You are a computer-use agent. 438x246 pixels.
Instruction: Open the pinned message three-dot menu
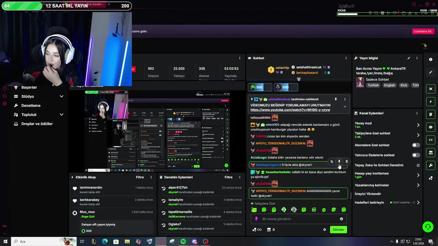click(345, 99)
